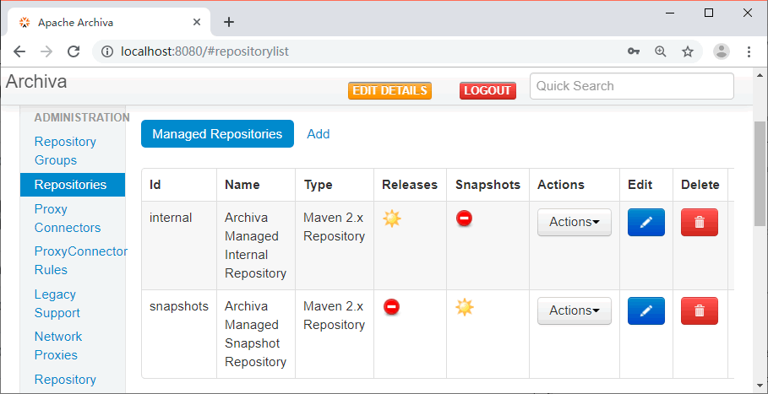Open the Actions dropdown for internal repository
The height and width of the screenshot is (394, 768).
tap(574, 222)
